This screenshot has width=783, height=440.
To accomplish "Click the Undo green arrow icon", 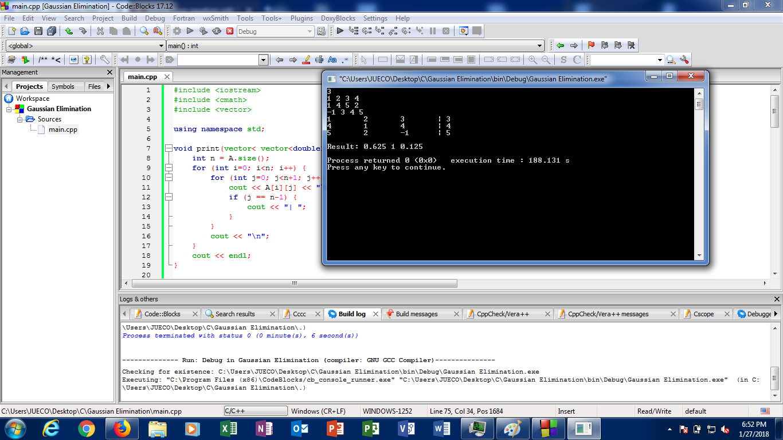I will coord(69,31).
